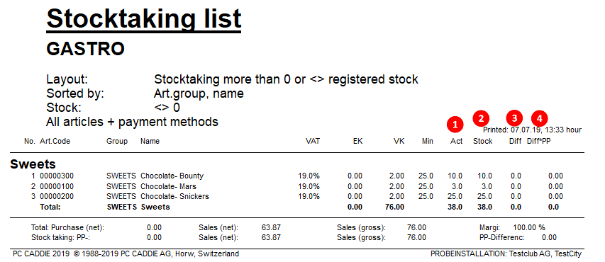Screen dimensions: 605x262
Task: Click the Sweets group heading
Action: (33, 164)
